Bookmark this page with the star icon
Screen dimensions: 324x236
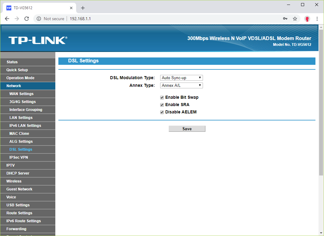click(295, 19)
